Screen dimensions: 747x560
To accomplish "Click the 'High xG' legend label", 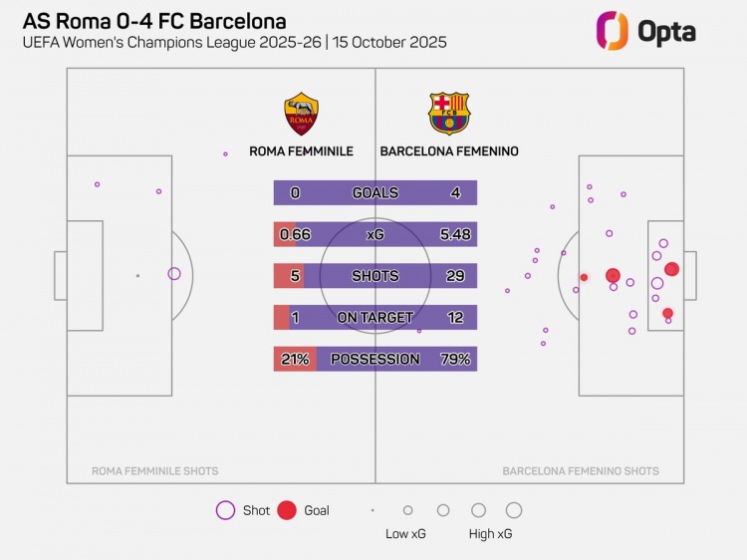I will point(491,534).
